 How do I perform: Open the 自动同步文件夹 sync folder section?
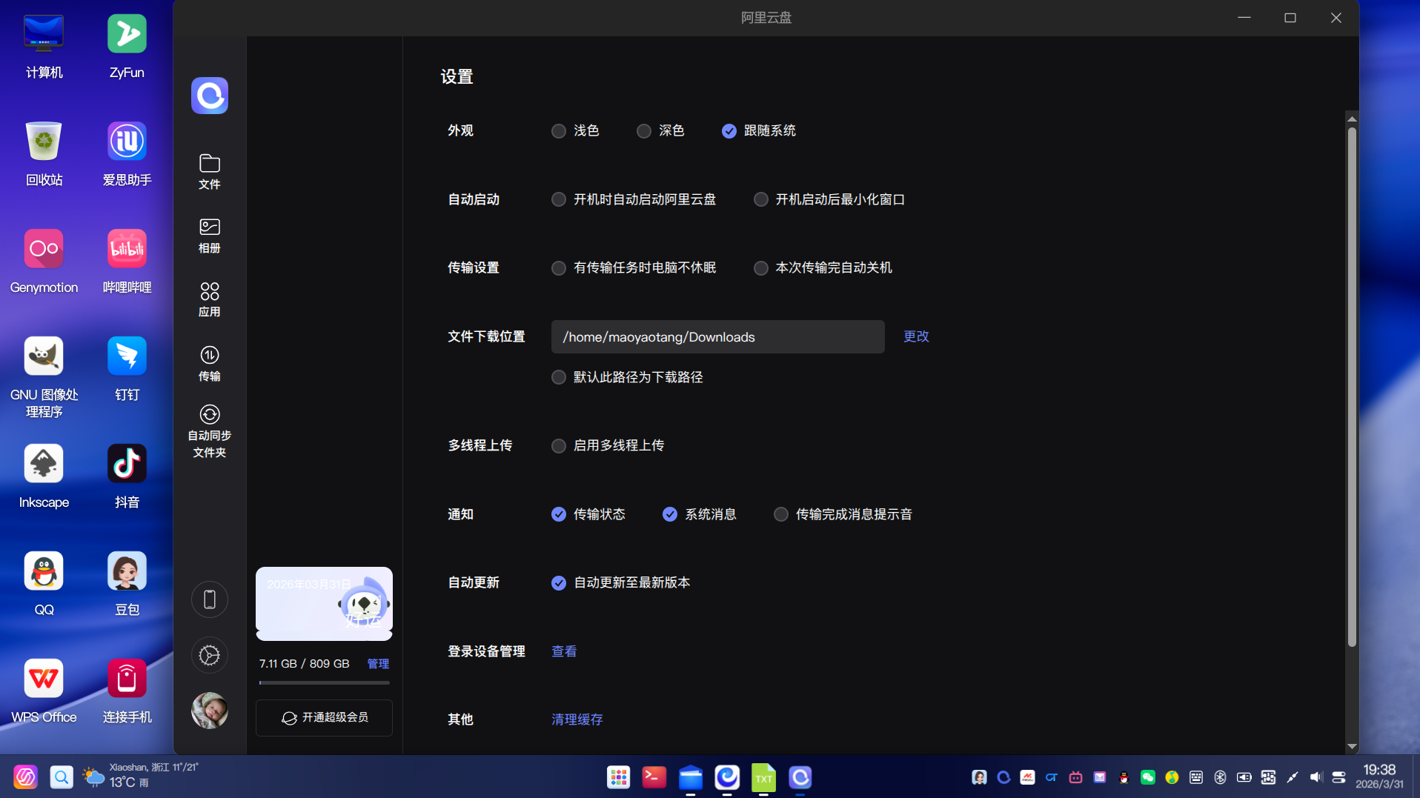[210, 432]
